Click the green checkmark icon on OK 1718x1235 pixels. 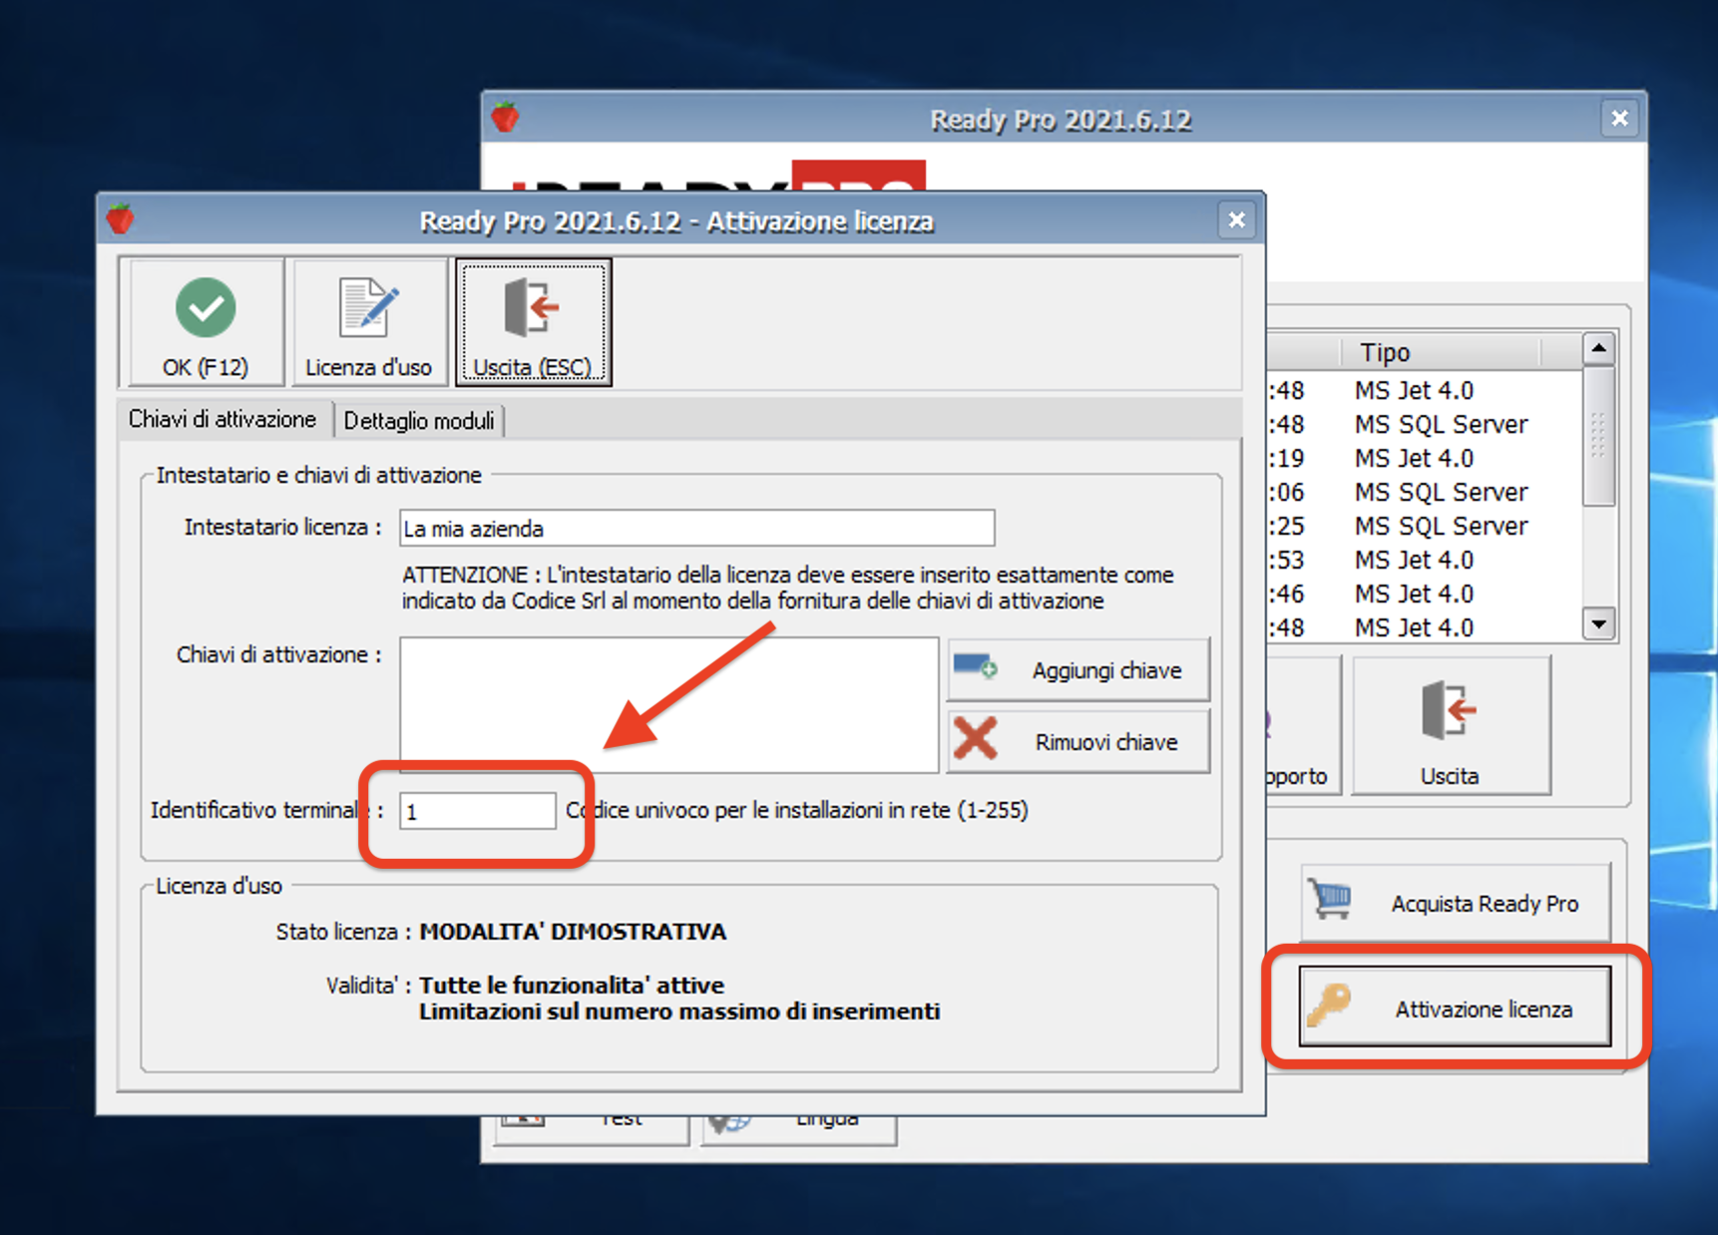(206, 307)
